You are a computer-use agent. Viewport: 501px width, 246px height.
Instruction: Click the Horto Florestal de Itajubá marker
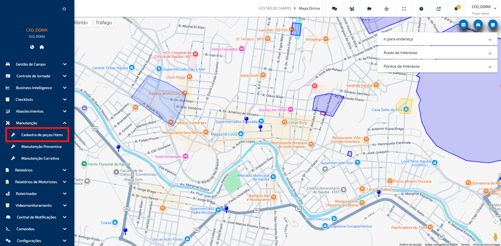tap(84, 164)
